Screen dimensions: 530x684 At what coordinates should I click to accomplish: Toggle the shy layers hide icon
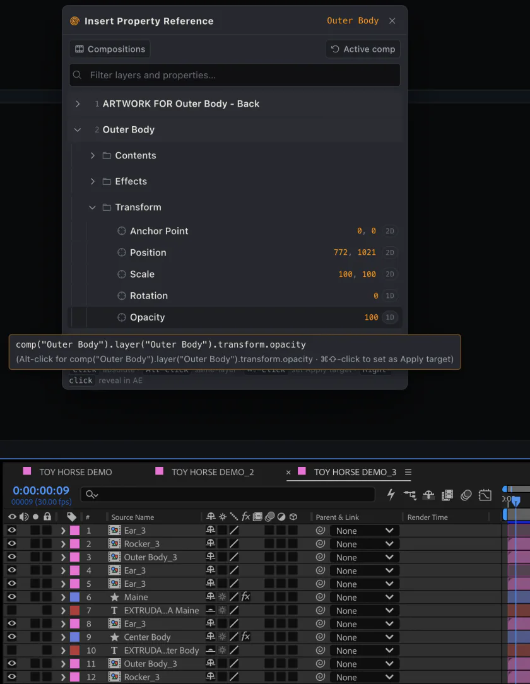(428, 495)
